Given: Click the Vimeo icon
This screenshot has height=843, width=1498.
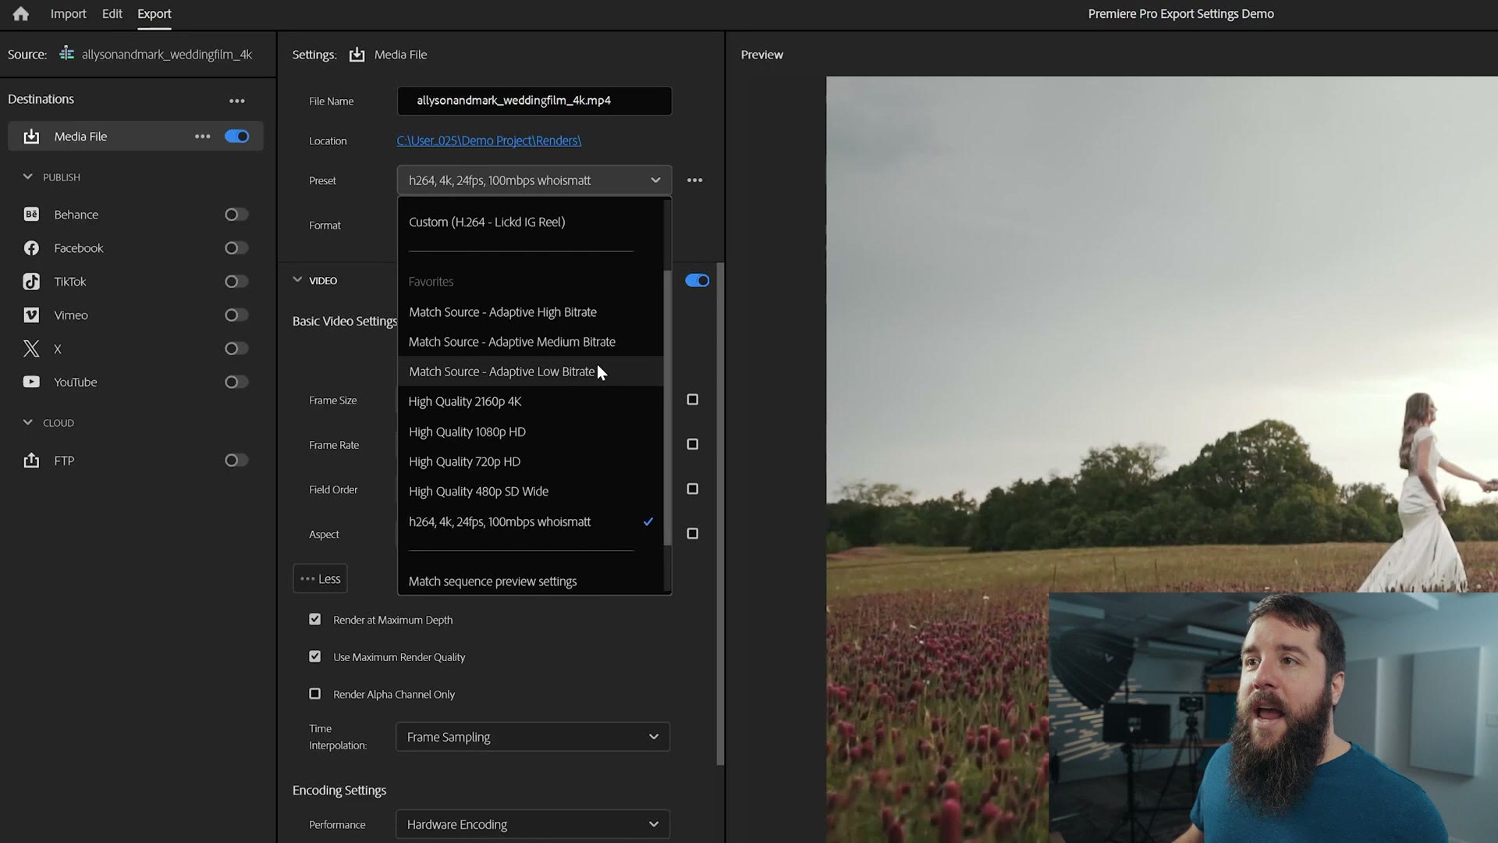Looking at the screenshot, I should [x=31, y=315].
